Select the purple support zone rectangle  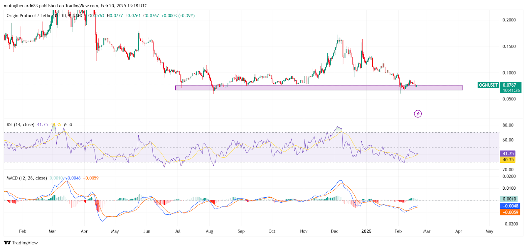point(319,88)
